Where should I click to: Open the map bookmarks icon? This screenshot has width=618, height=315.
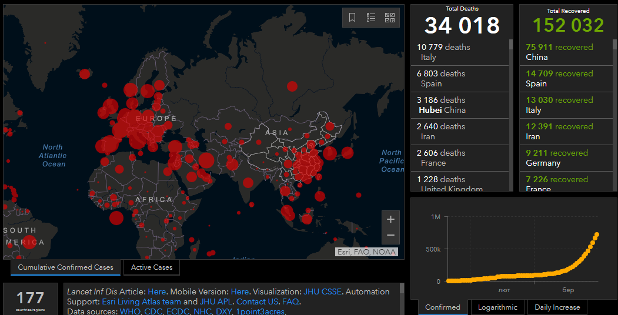click(x=352, y=17)
